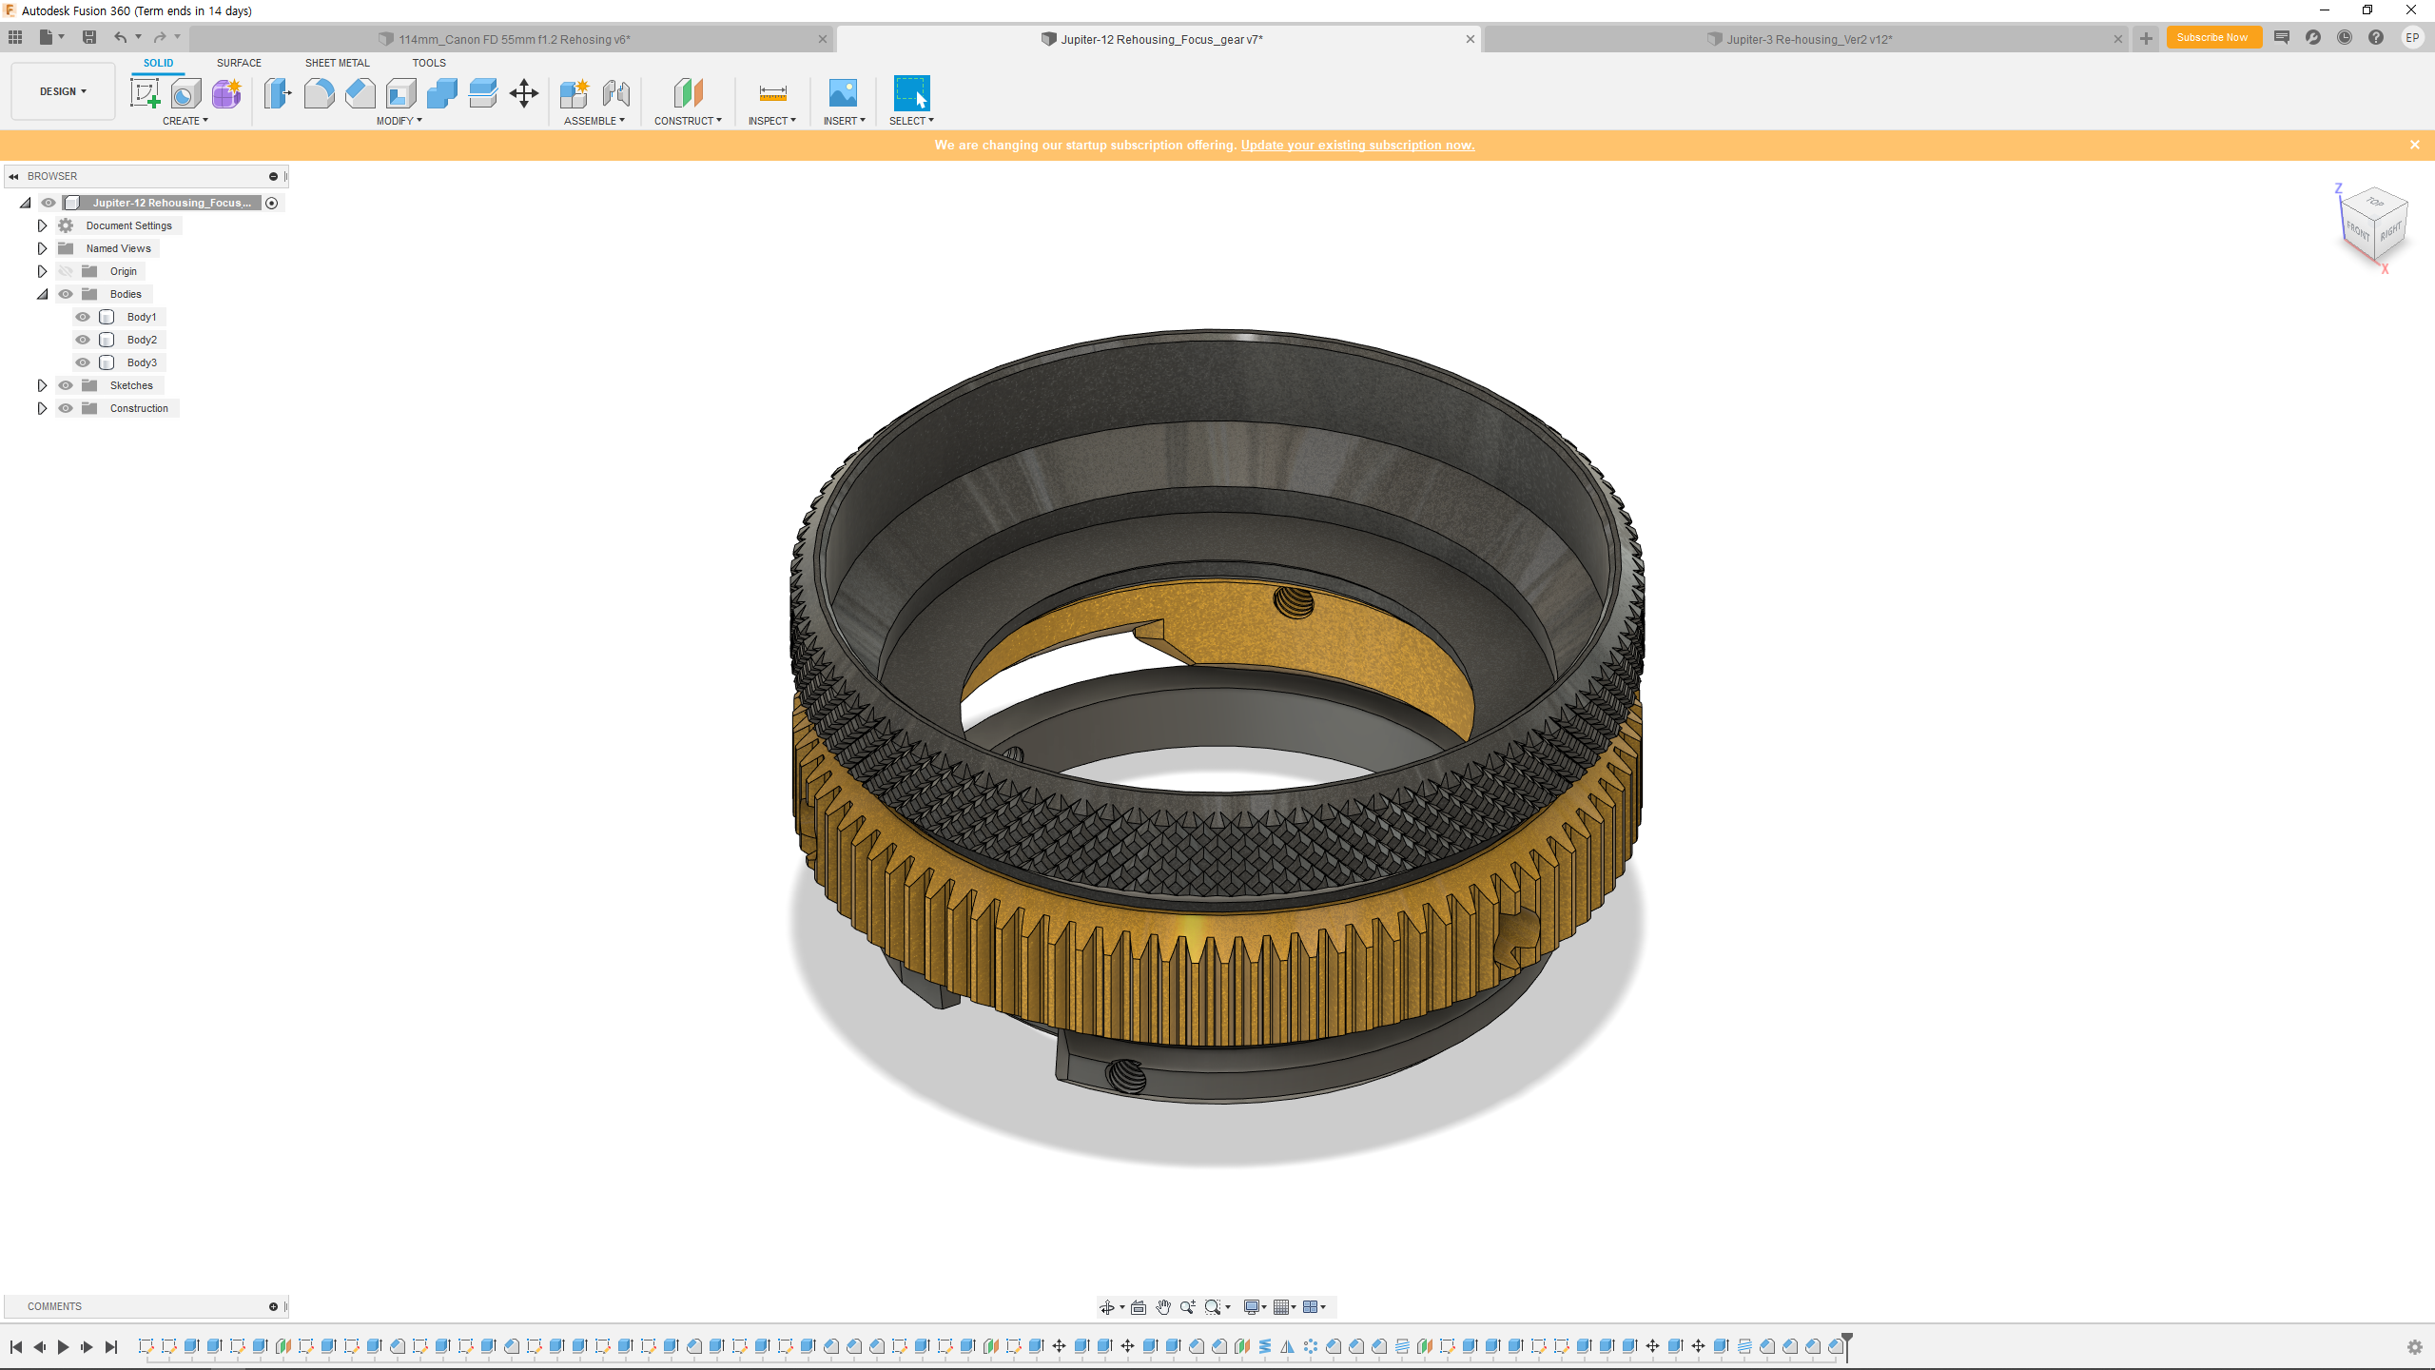Click the Measure tool under Inspect

pyautogui.click(x=772, y=93)
